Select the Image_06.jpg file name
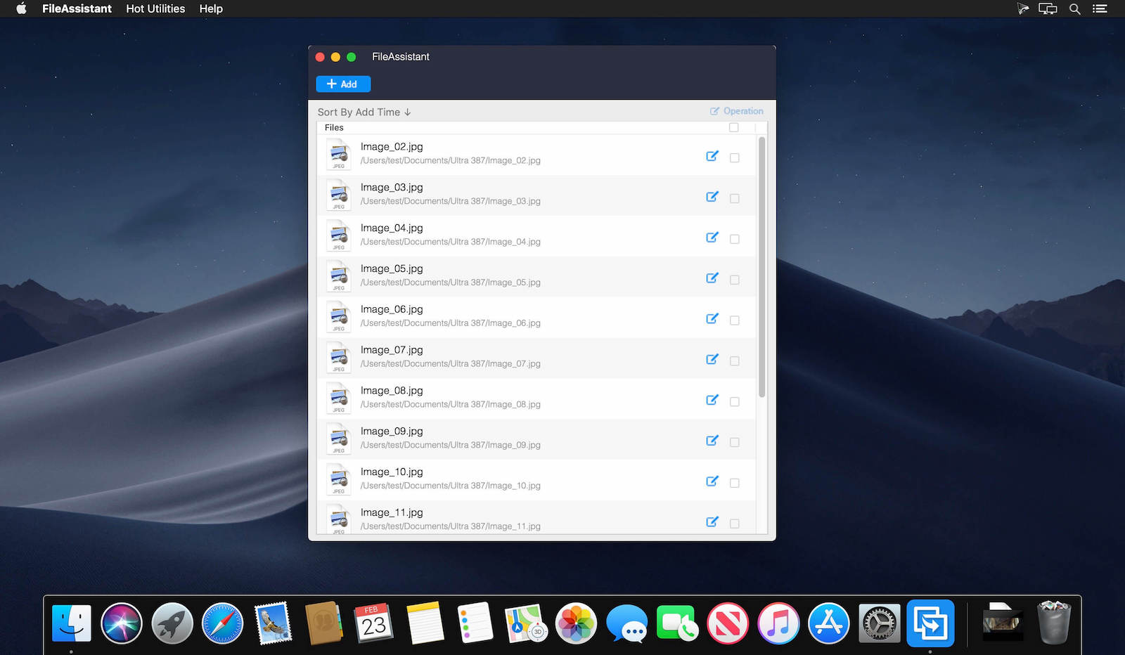The width and height of the screenshot is (1125, 655). point(392,309)
